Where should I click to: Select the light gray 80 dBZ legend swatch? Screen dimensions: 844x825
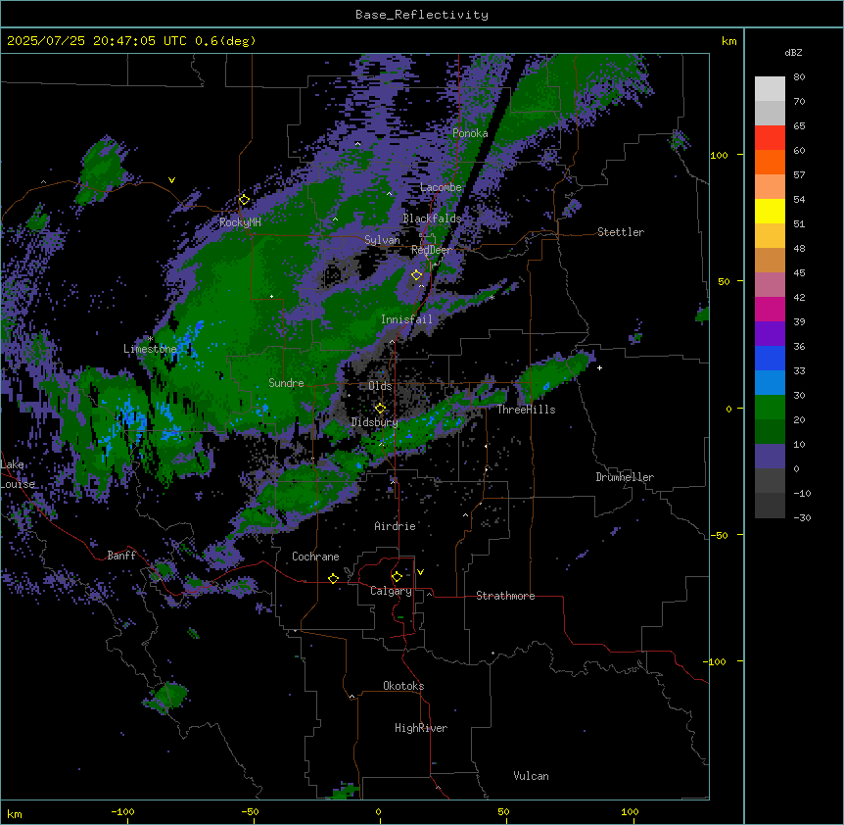[770, 89]
